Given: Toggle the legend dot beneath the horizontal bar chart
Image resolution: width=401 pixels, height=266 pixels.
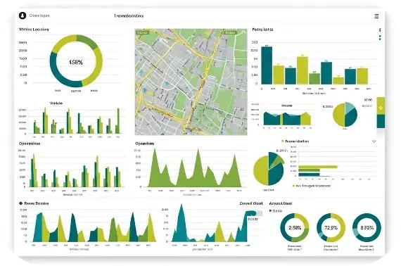Looking at the screenshot, I should [293, 186].
